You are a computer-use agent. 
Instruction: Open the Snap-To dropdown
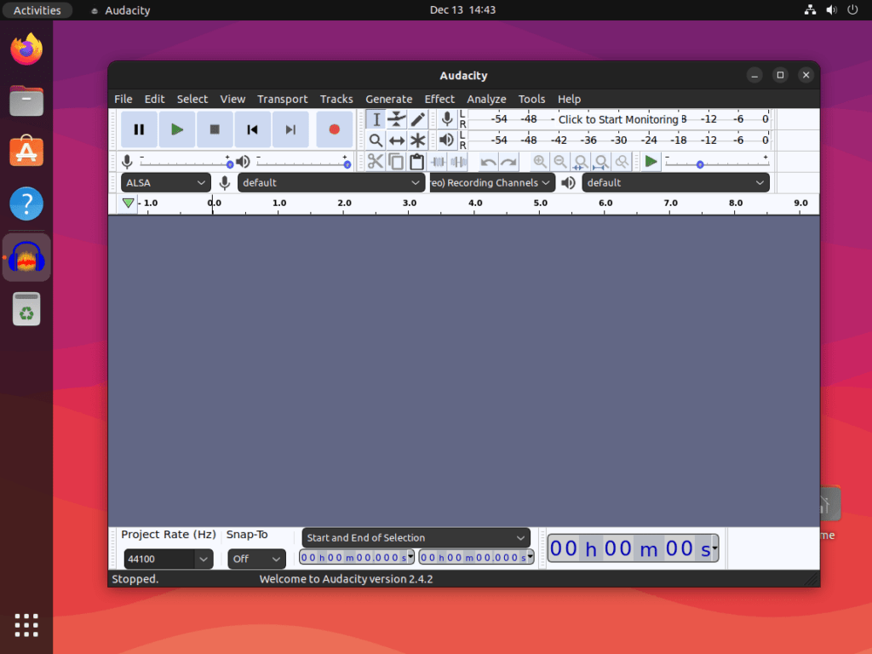pos(255,559)
